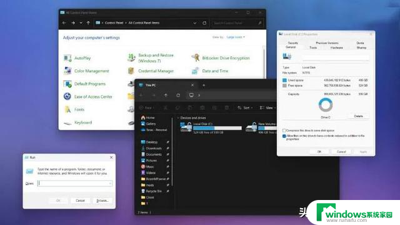Switch to Tools tab in Properties
This screenshot has height=225, width=400.
pos(313,47)
